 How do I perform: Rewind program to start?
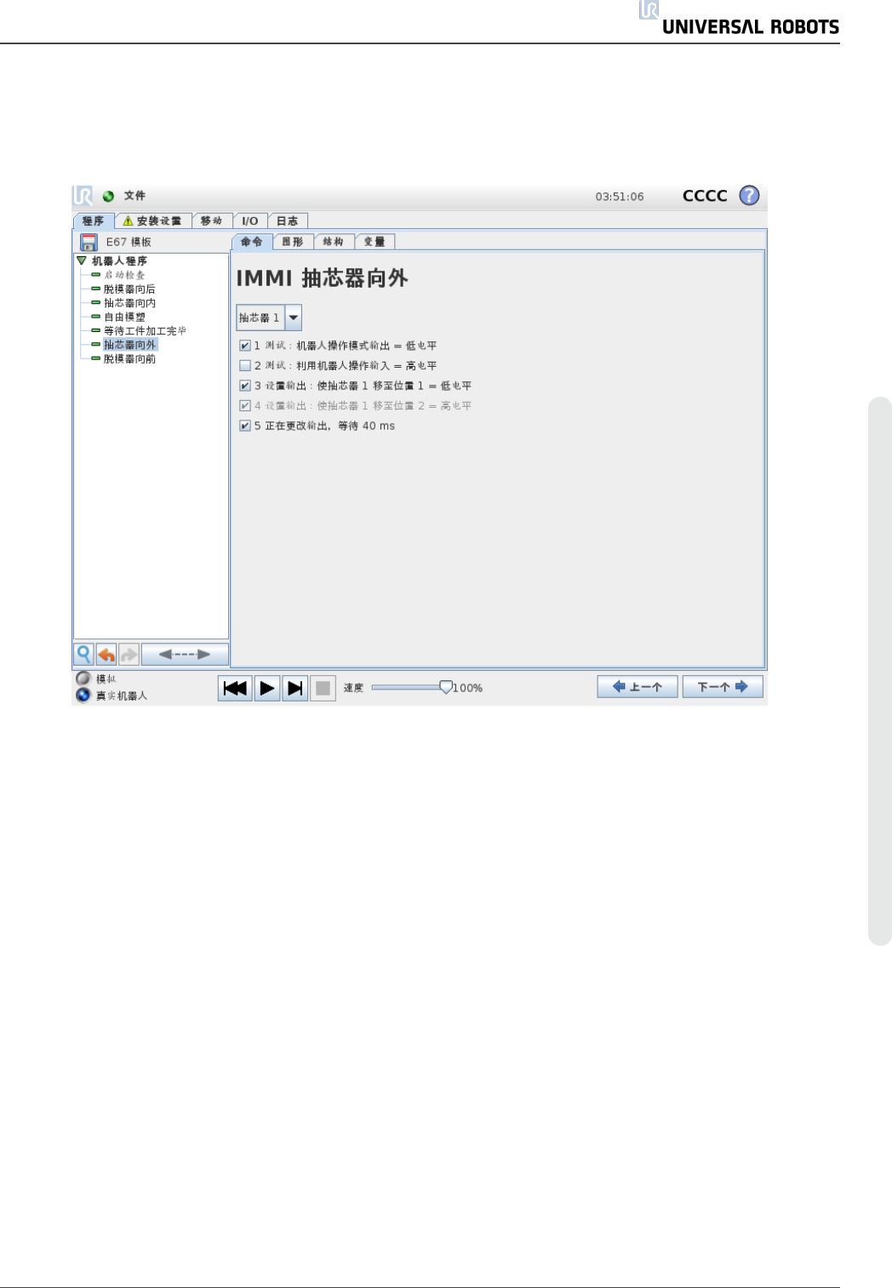pos(235,688)
